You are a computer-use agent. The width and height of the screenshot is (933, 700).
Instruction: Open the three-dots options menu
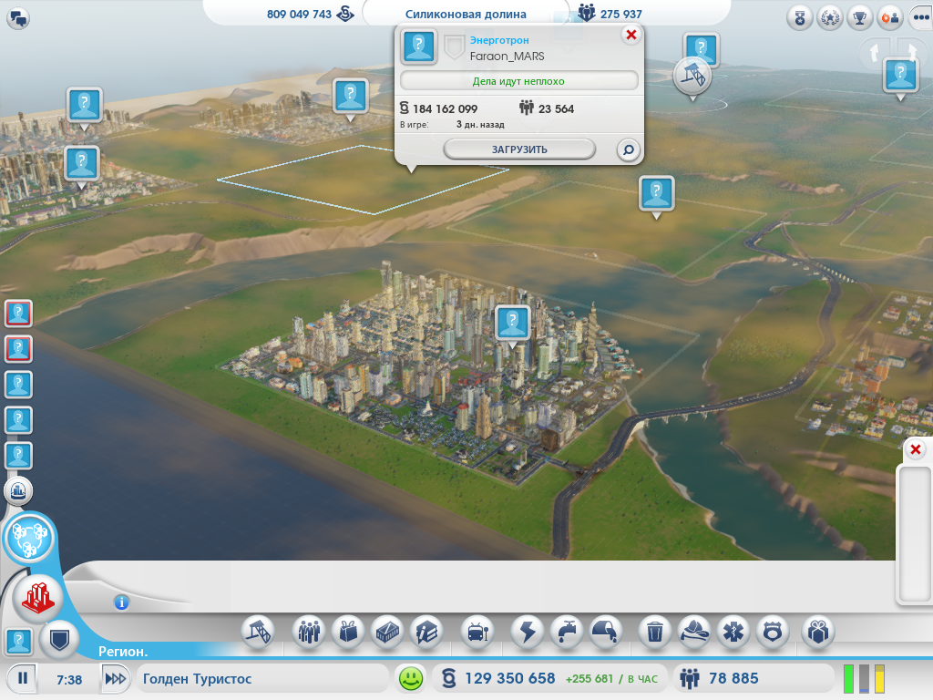[x=920, y=18]
